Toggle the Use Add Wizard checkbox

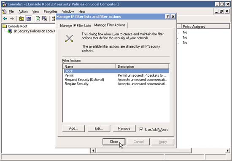pos(141,129)
